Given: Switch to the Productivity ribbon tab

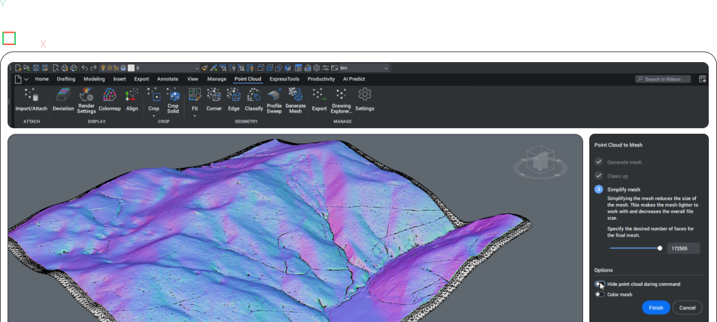Looking at the screenshot, I should click(321, 79).
